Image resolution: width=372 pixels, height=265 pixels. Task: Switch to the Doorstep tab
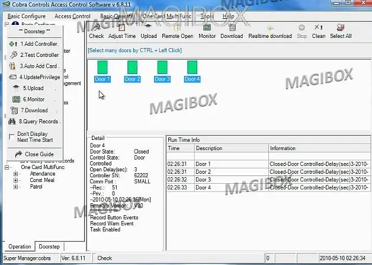click(49, 247)
